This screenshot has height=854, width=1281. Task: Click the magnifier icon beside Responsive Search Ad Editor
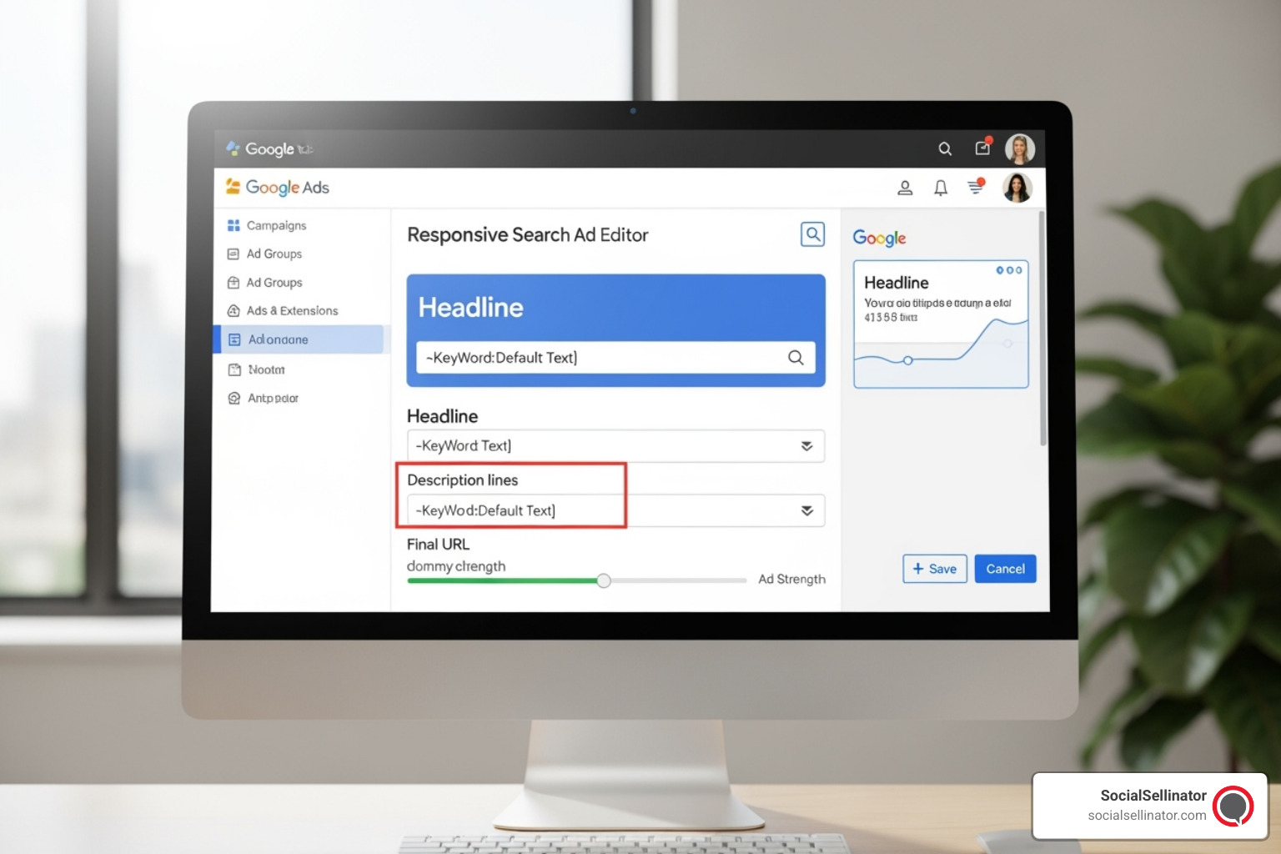coord(812,234)
